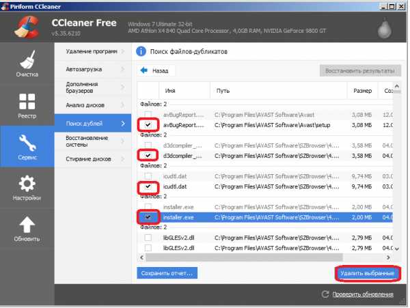
Task: Open Настройки gear settings
Action: click(27, 188)
